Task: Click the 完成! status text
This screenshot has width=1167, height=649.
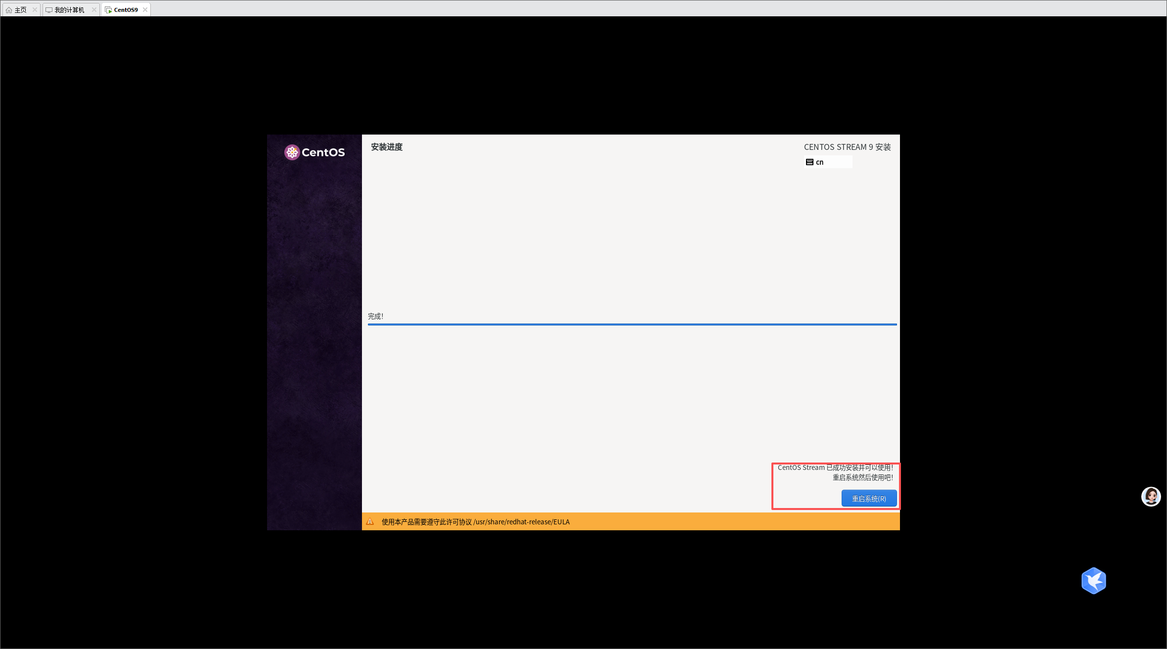Action: coord(376,317)
